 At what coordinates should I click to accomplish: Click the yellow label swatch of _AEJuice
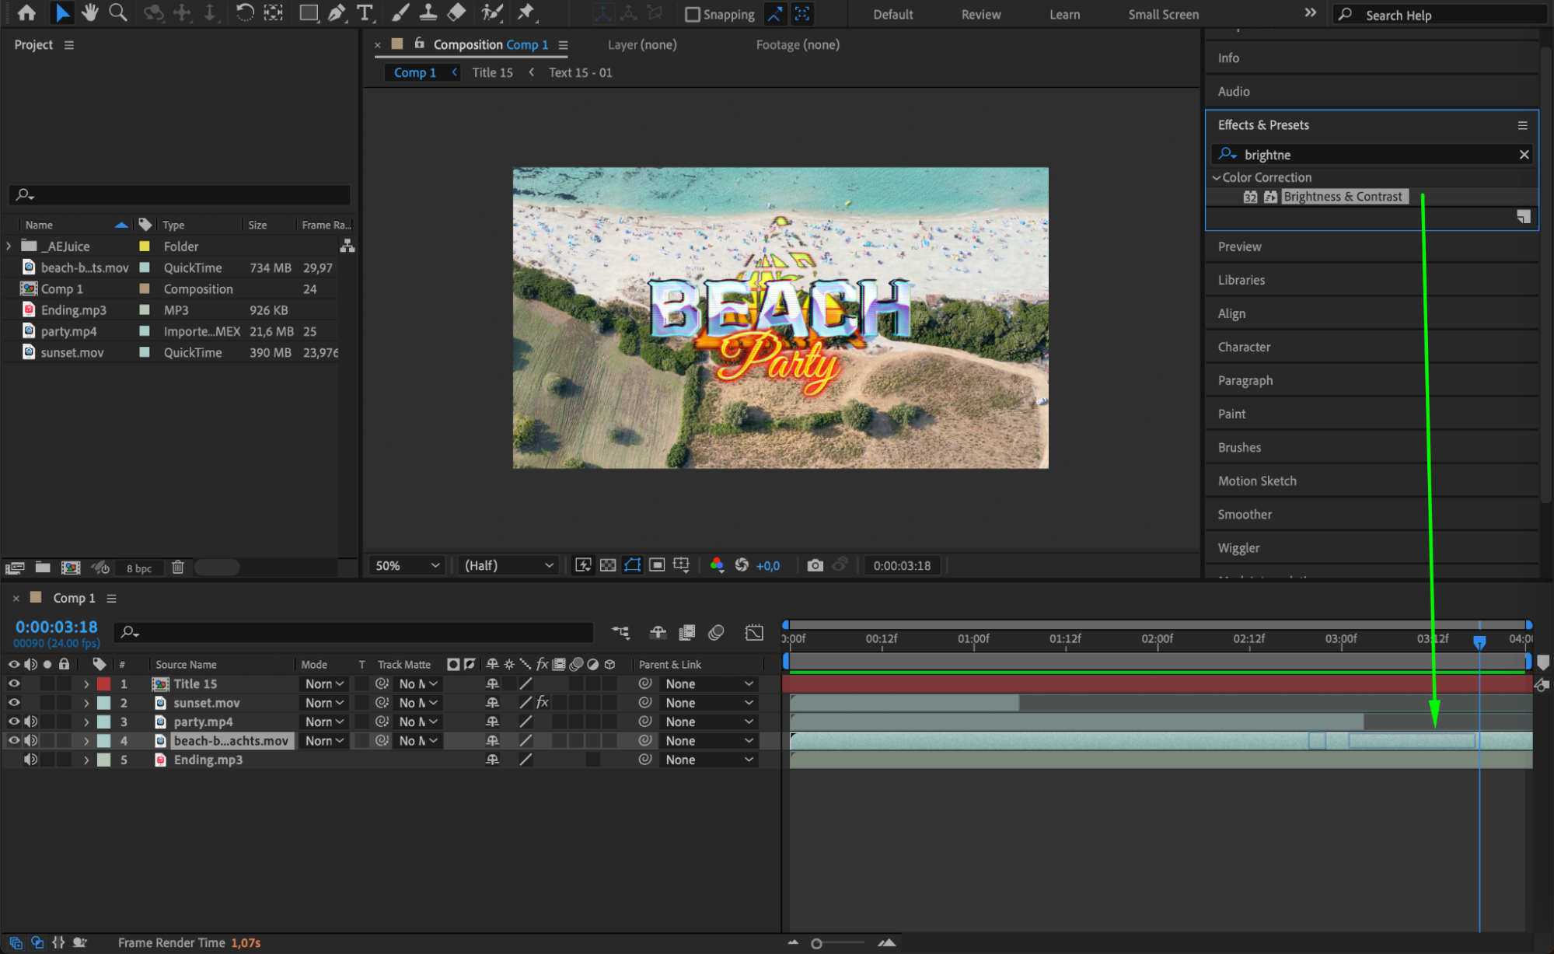click(145, 246)
